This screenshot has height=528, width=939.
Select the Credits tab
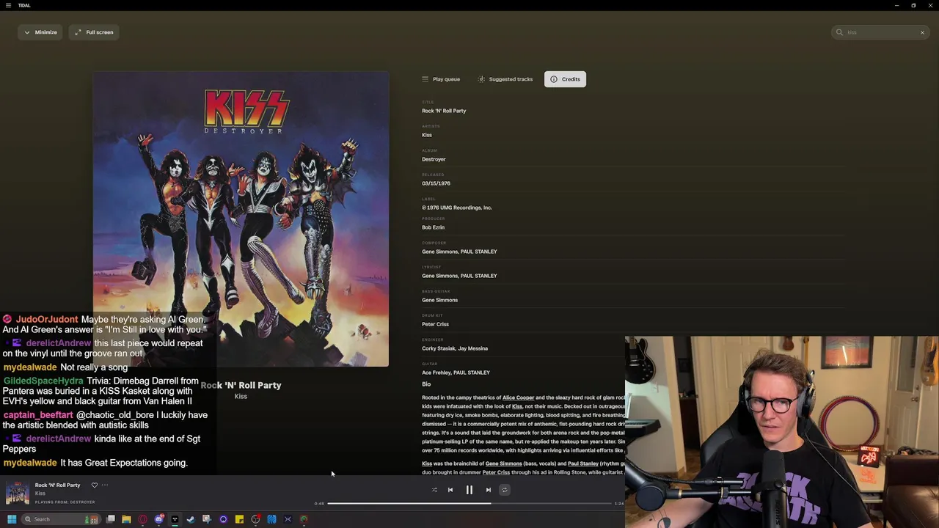click(x=565, y=79)
